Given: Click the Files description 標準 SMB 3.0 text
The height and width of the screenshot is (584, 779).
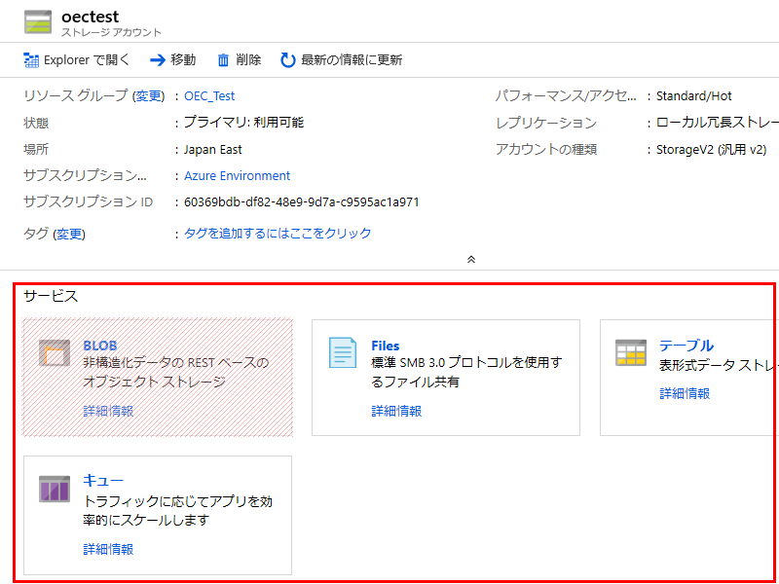Looking at the screenshot, I should click(x=466, y=372).
